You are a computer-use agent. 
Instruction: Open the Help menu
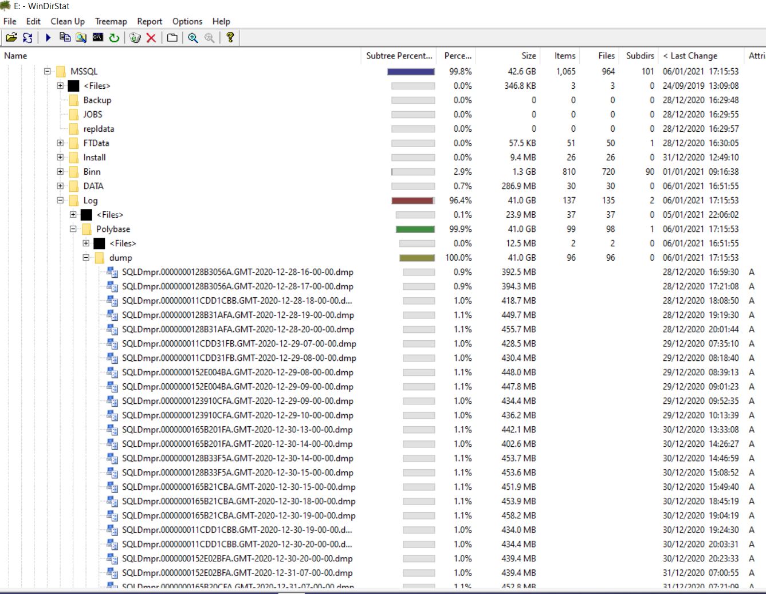coord(221,21)
